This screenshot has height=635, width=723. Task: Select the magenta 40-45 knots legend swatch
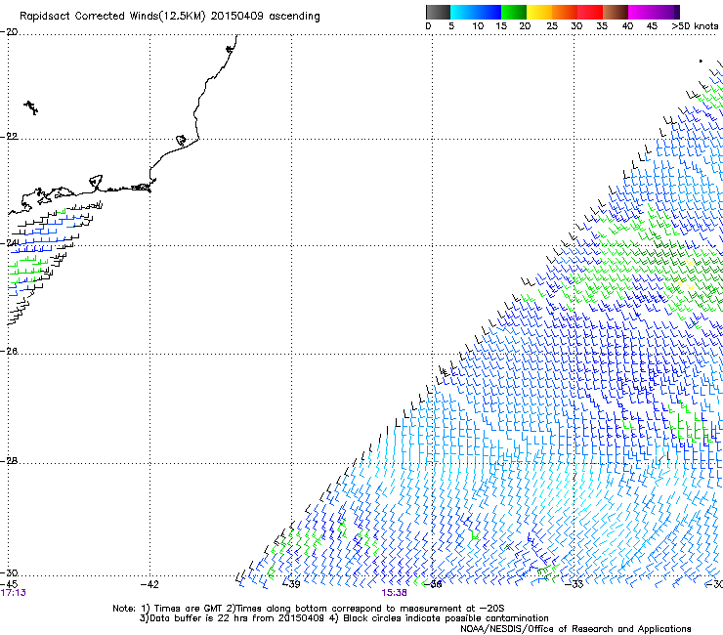tap(641, 12)
